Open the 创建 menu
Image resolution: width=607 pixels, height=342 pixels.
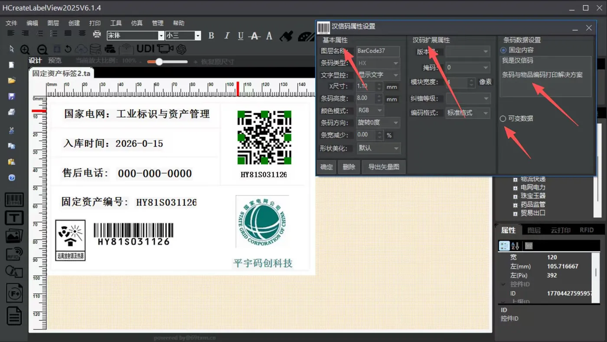[x=74, y=23]
